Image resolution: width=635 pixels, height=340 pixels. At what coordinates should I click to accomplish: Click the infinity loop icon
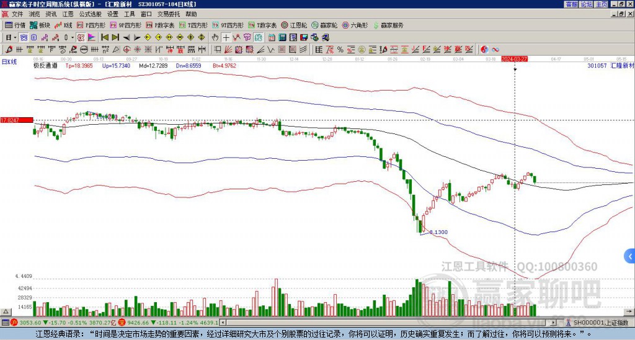click(x=495, y=49)
